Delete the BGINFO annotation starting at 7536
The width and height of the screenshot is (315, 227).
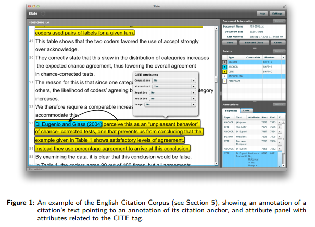pos(280,137)
